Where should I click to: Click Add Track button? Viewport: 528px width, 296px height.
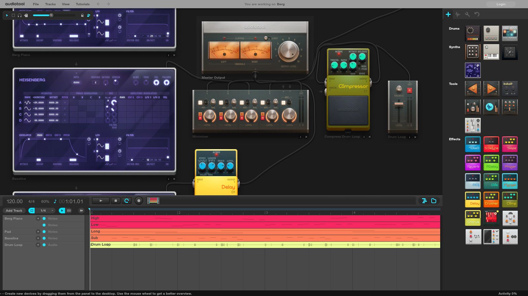click(14, 210)
